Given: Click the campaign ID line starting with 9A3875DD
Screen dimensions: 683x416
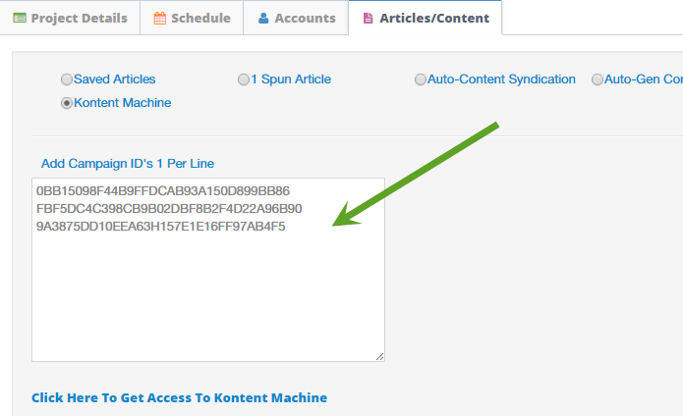Looking at the screenshot, I should coord(161,227).
